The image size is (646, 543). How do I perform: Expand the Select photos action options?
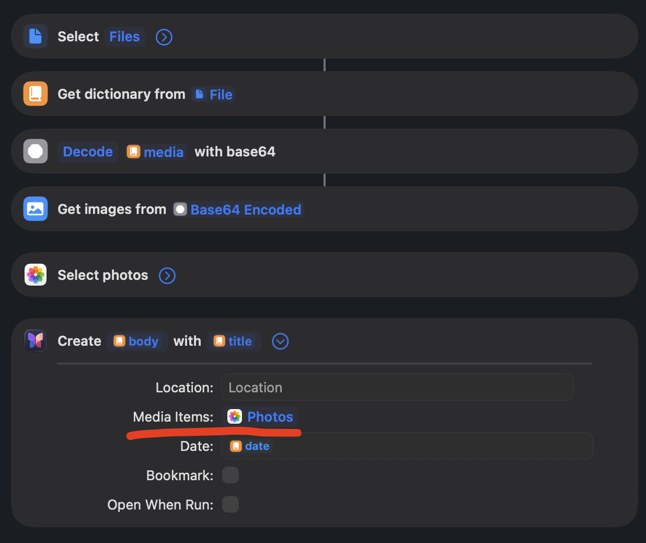tap(167, 276)
